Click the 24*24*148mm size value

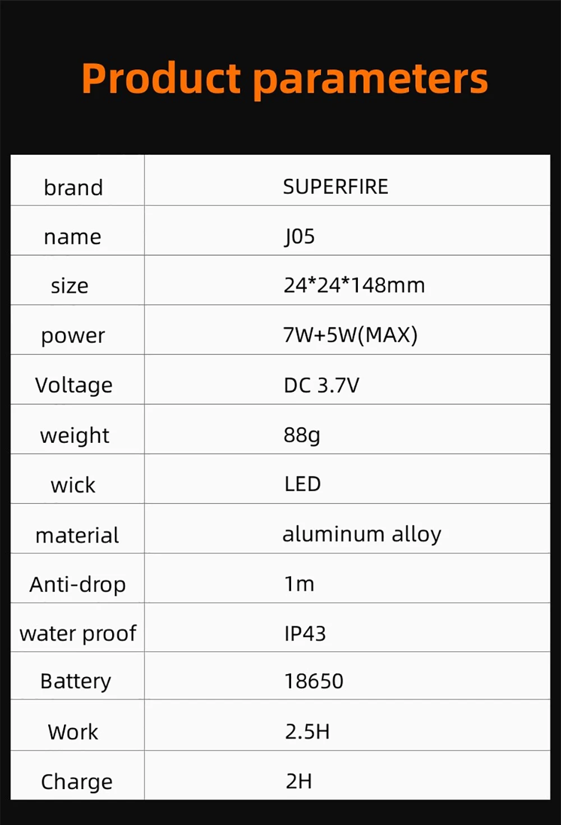point(354,285)
